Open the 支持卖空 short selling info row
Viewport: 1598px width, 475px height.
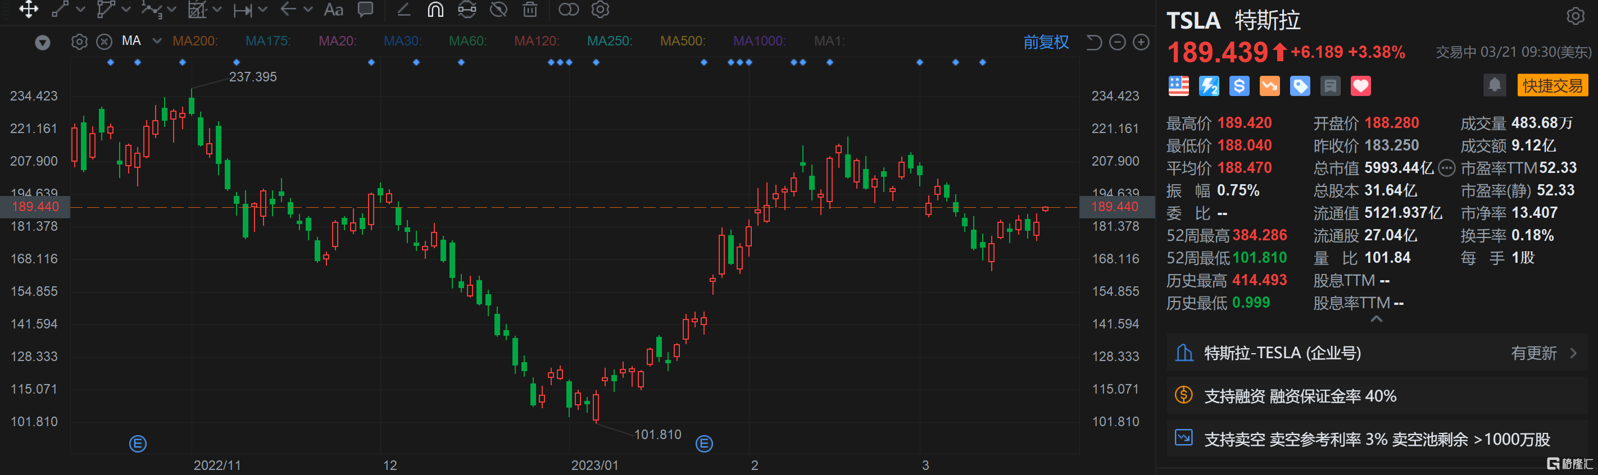pyautogui.click(x=1377, y=439)
